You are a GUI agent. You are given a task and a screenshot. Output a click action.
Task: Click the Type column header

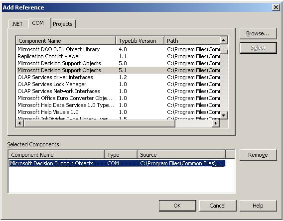tap(121, 155)
